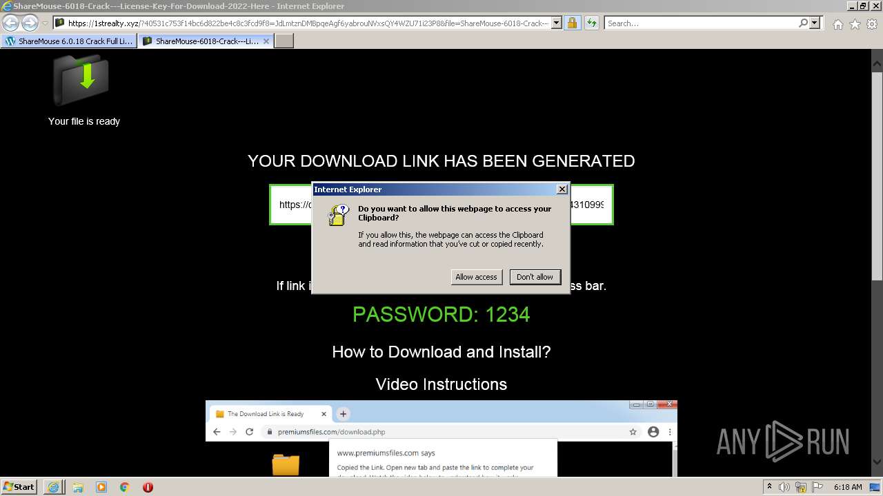Open Internet Explorer from the taskbar
883x496 pixels.
pos(54,487)
